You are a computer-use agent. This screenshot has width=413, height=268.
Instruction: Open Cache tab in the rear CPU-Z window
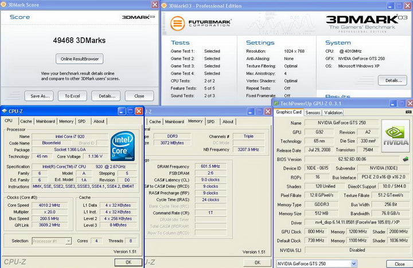click(155, 121)
